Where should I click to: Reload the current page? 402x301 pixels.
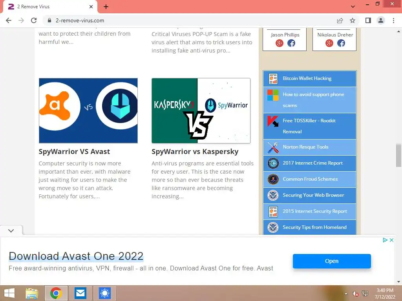pos(34,20)
